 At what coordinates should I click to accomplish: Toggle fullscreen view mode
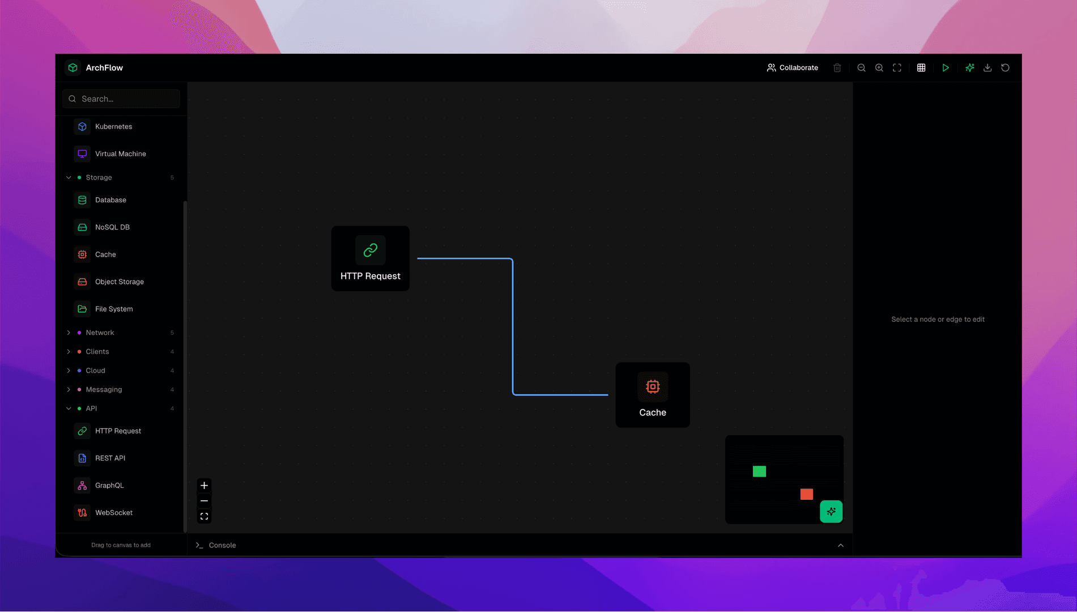coord(897,67)
